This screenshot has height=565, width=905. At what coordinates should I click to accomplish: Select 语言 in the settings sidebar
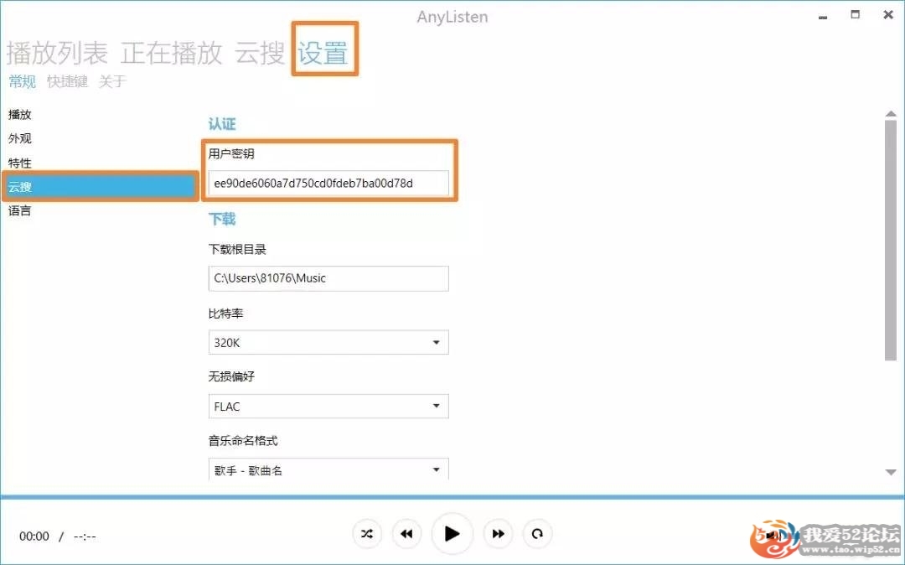19,210
